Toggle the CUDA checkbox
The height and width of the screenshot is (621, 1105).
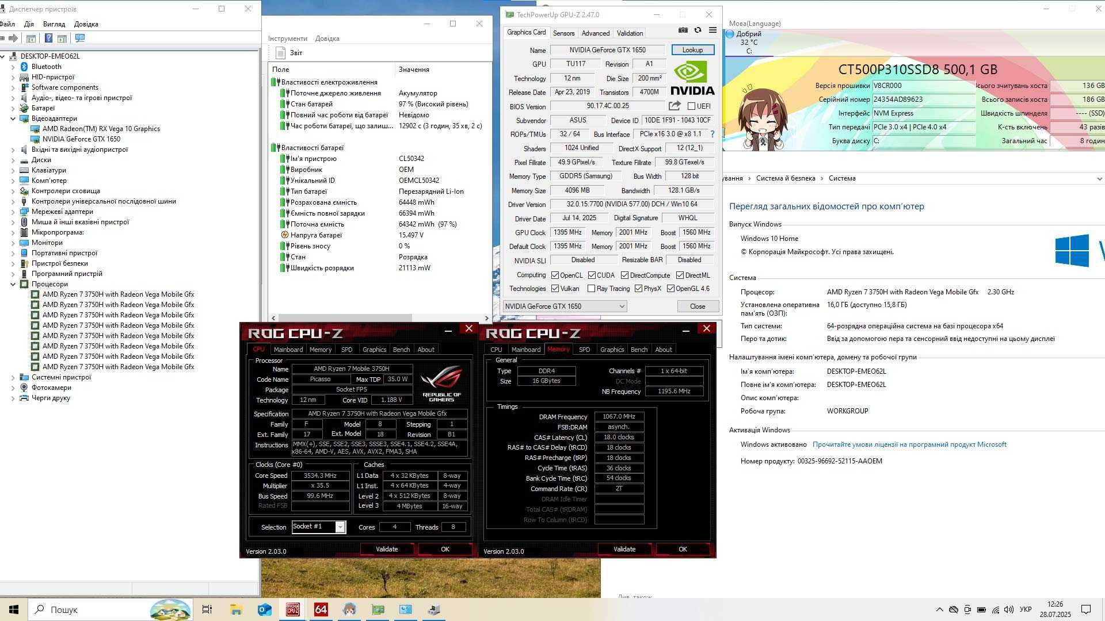tap(592, 275)
